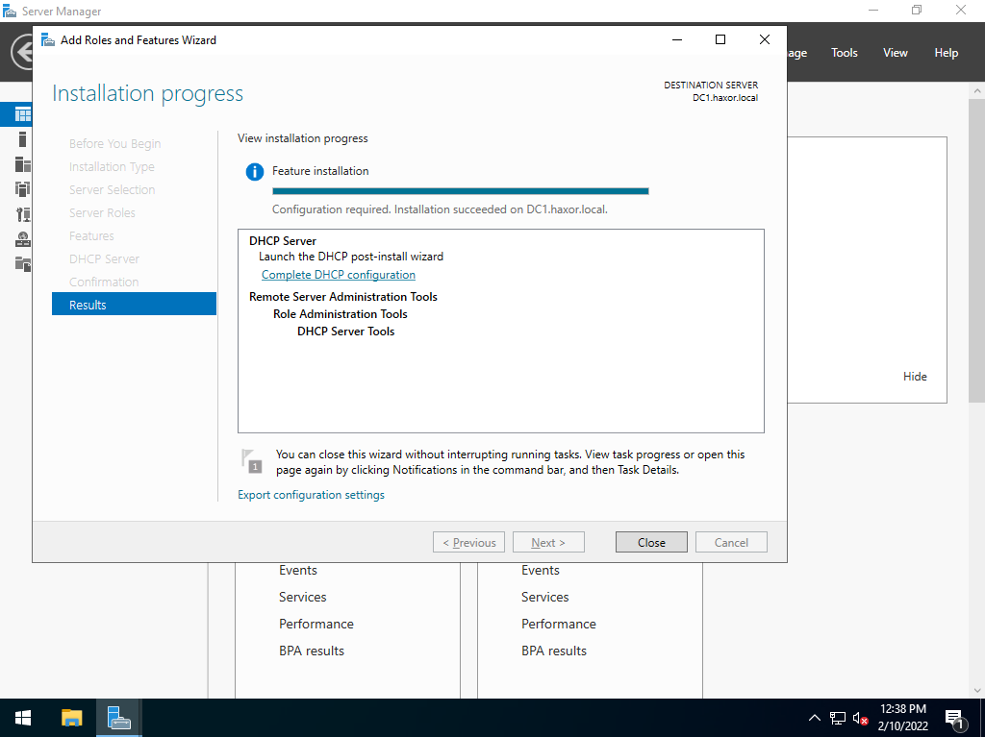Click the scrollbar up arrow in Server Manager
985x737 pixels.
pos(977,90)
